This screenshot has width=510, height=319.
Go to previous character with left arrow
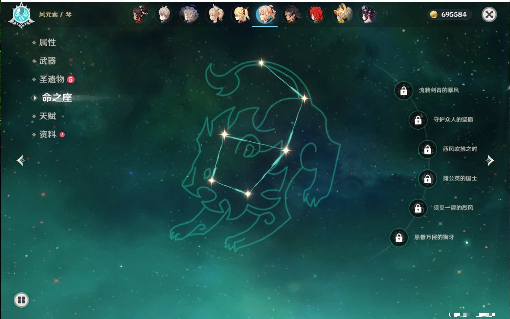20,160
